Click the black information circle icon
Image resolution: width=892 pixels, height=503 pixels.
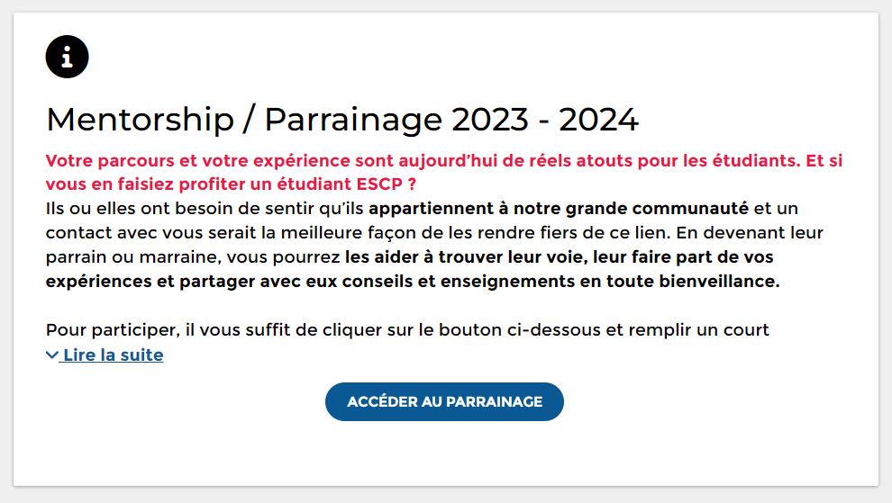point(68,57)
